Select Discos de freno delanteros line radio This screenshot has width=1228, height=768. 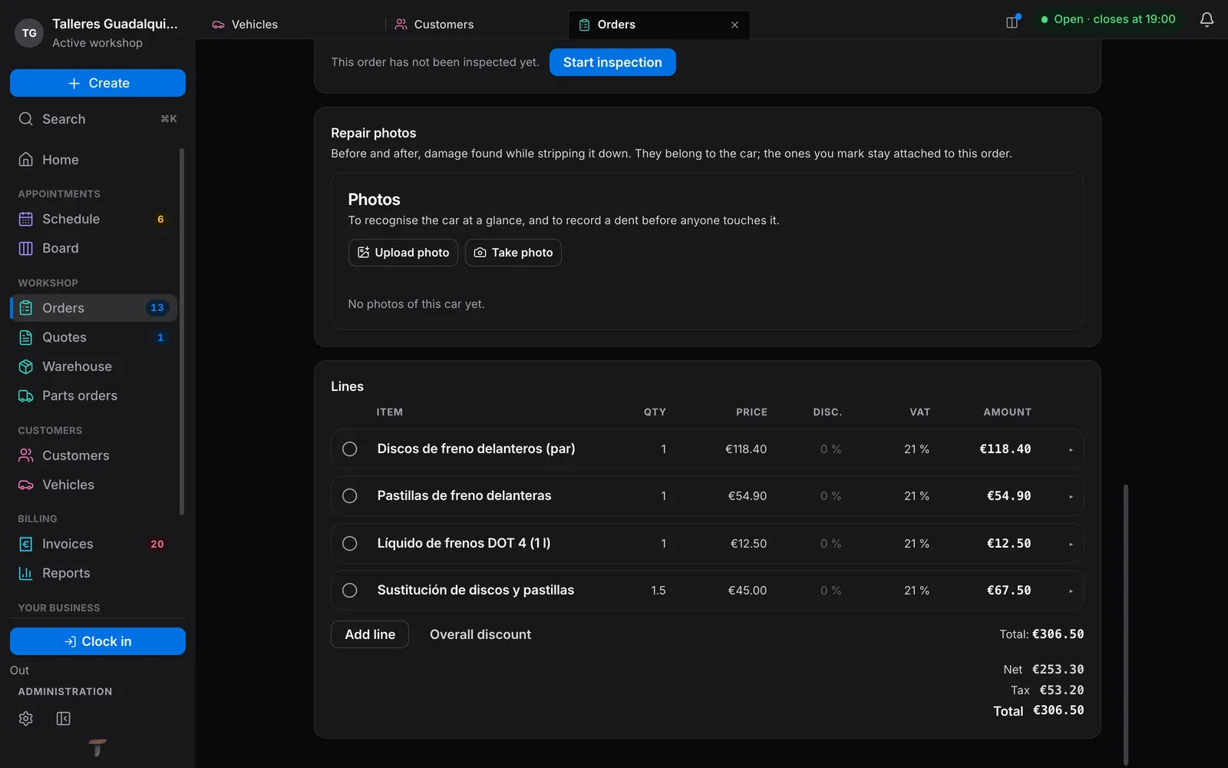(x=350, y=449)
